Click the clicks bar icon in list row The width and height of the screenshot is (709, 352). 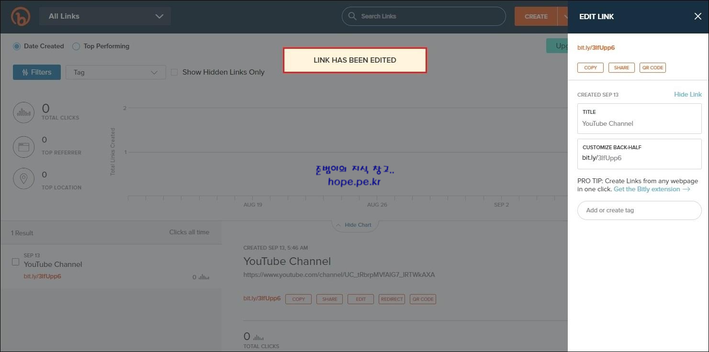(x=204, y=277)
